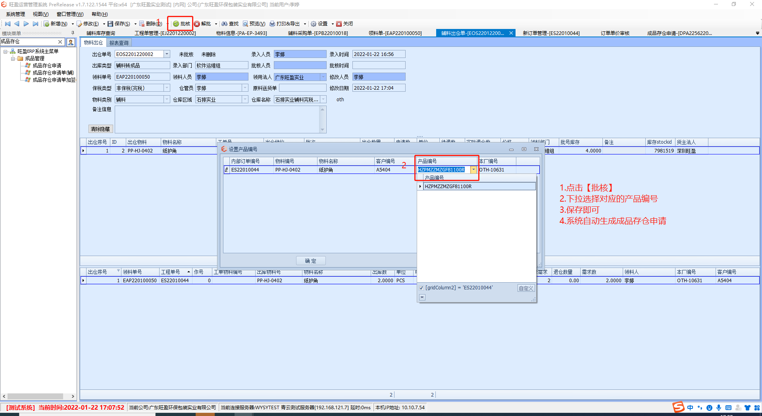Toggle the 产品编号 cell dropdown arrow

click(x=473, y=170)
